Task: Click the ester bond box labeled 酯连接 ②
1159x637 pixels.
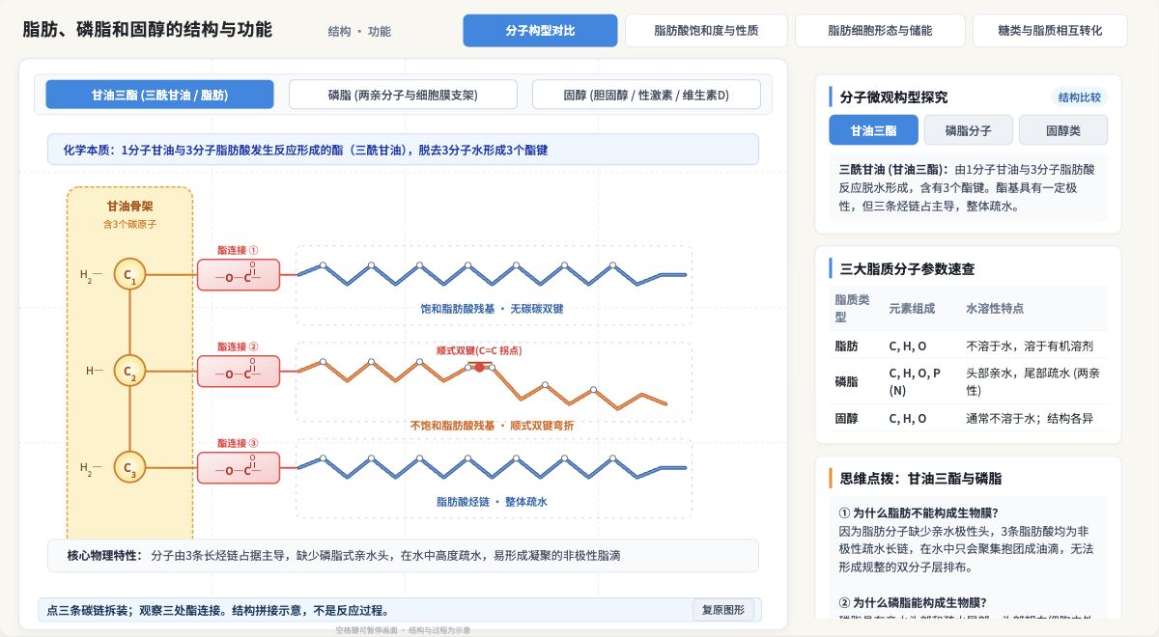Action: 239,372
